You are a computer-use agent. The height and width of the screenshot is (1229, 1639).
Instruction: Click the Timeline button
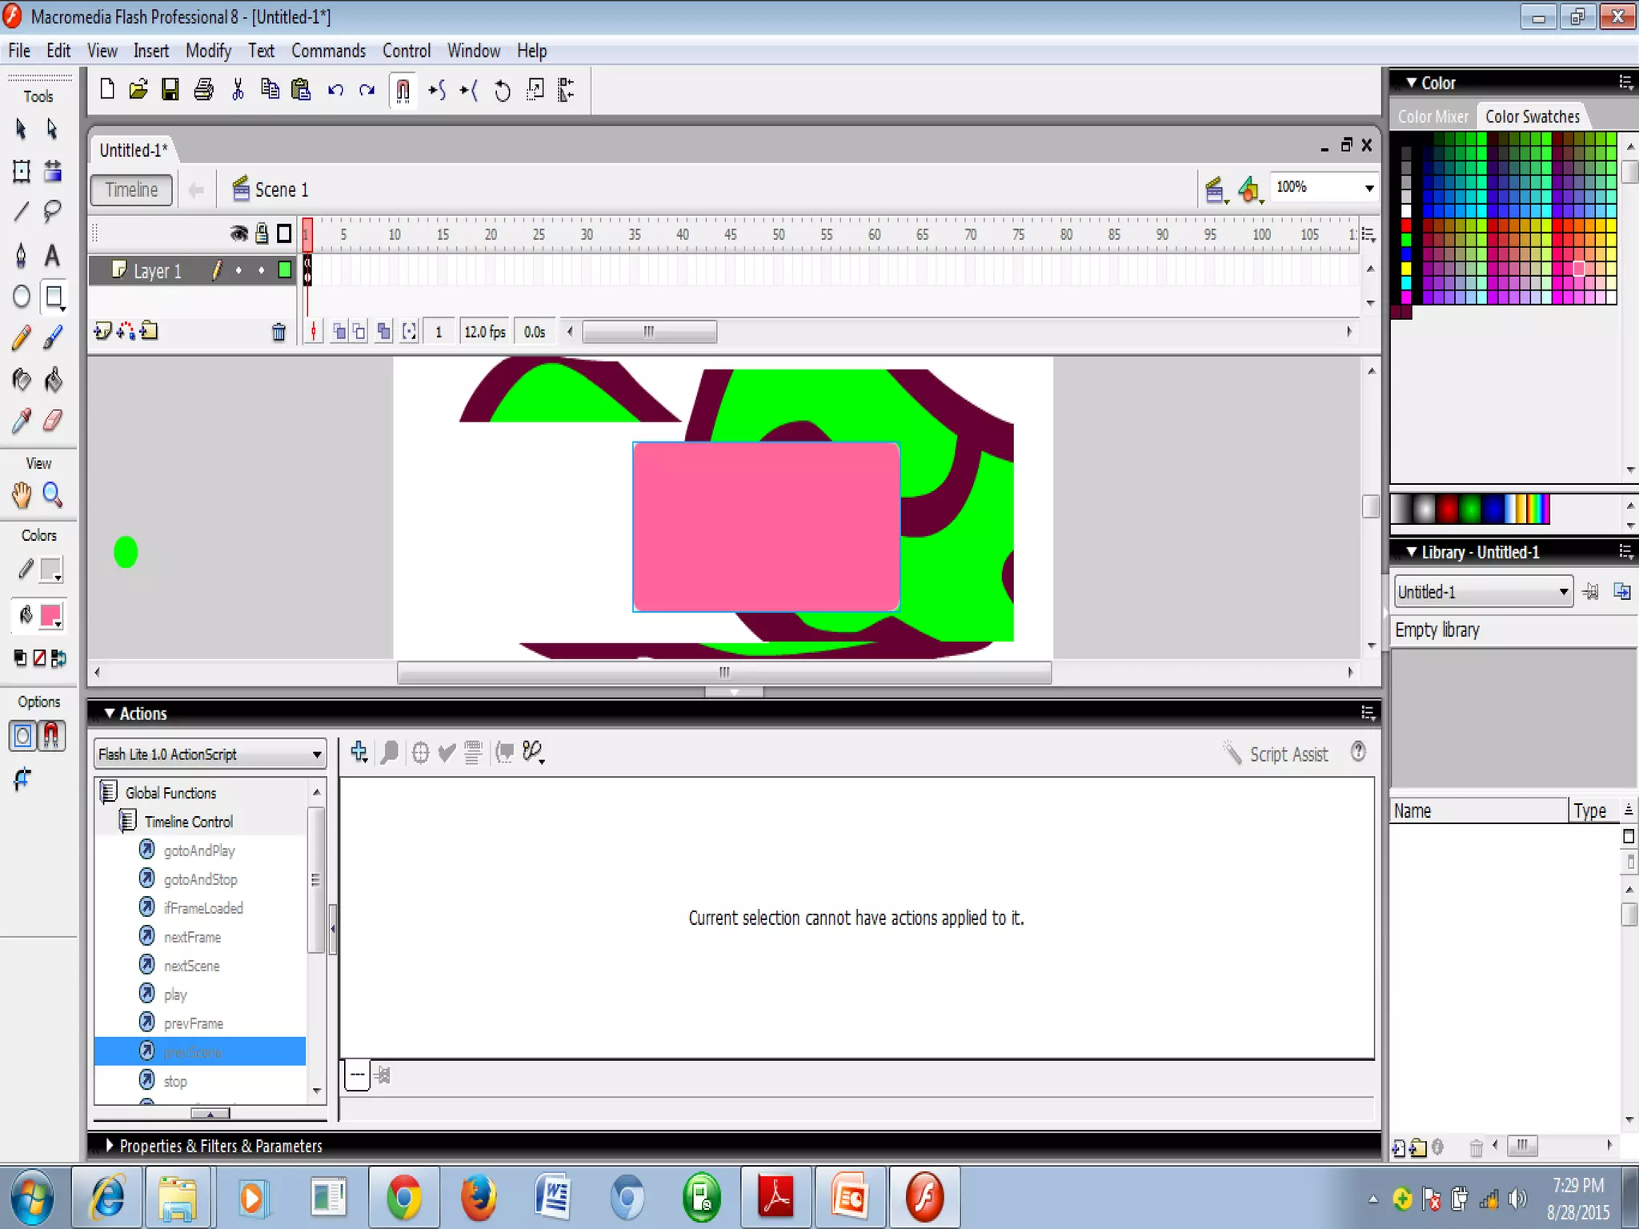pos(132,190)
